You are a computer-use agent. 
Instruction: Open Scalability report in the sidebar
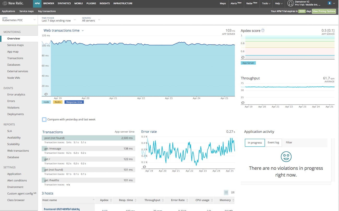click(13, 144)
